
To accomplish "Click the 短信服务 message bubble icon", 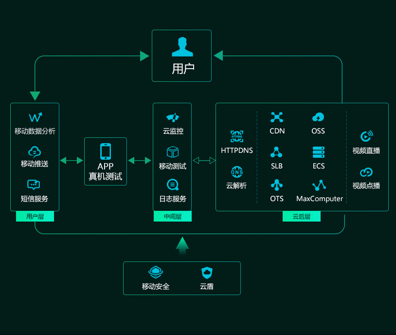I will pyautogui.click(x=34, y=185).
